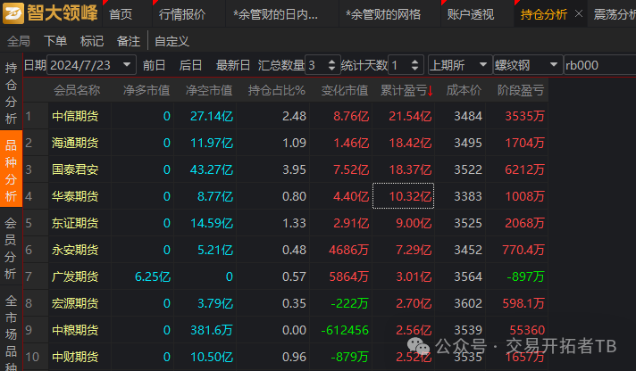Click the 统计天数 value field
636x371 pixels.
click(x=399, y=65)
